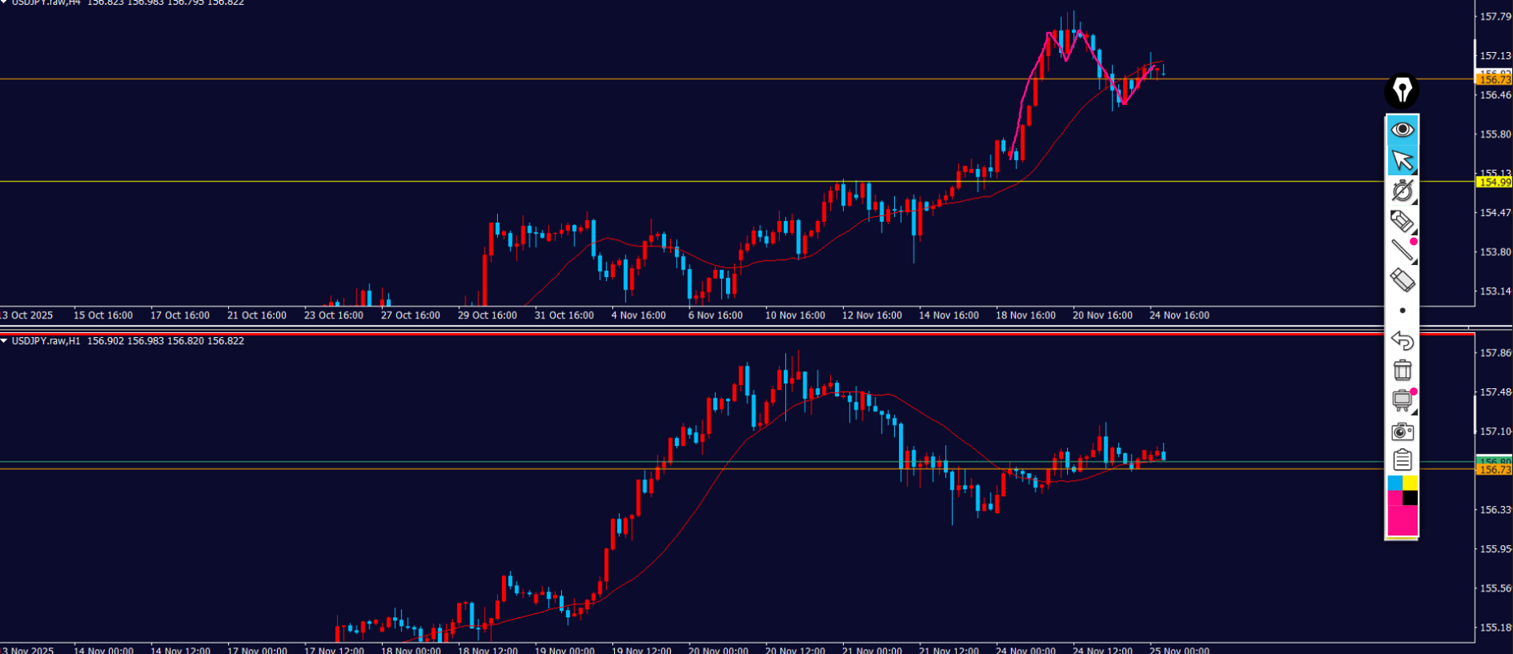The height and width of the screenshot is (654, 1513).
Task: Click the orange 156.73 price label on H4
Action: click(1494, 79)
